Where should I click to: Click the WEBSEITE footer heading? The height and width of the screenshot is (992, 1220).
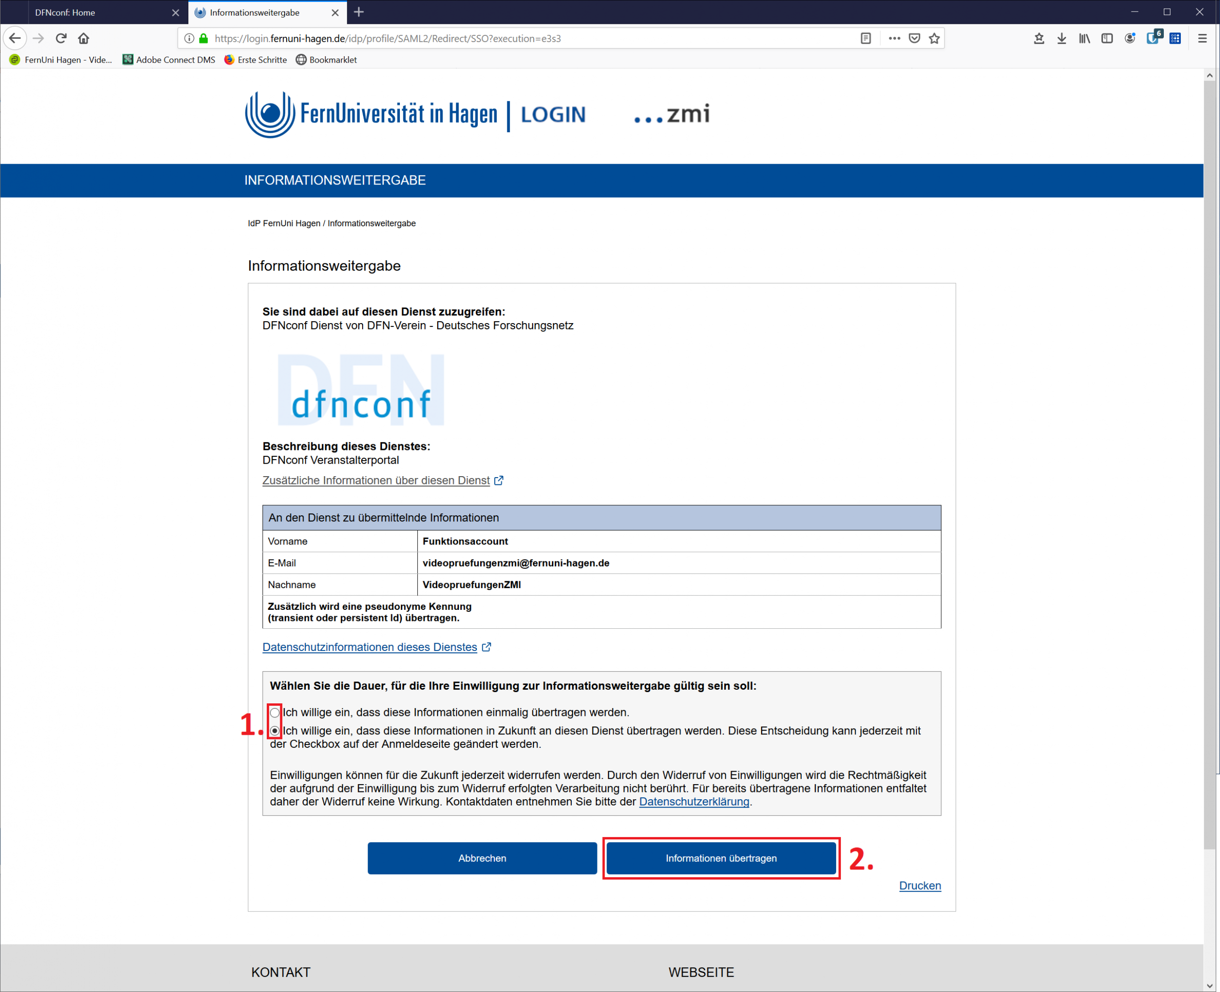(701, 972)
